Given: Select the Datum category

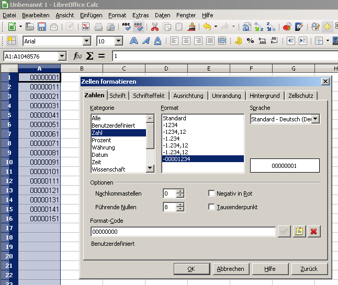Looking at the screenshot, I should point(118,155).
